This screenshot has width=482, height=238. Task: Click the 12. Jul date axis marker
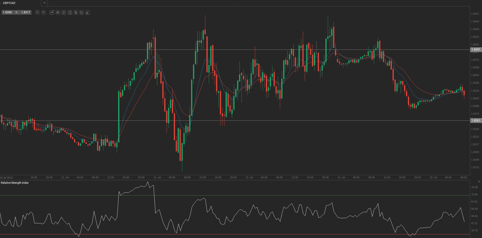coord(157,178)
